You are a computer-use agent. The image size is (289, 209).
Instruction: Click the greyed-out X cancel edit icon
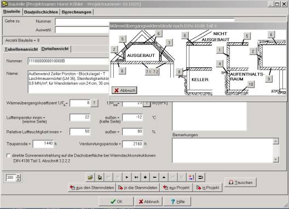(182, 177)
